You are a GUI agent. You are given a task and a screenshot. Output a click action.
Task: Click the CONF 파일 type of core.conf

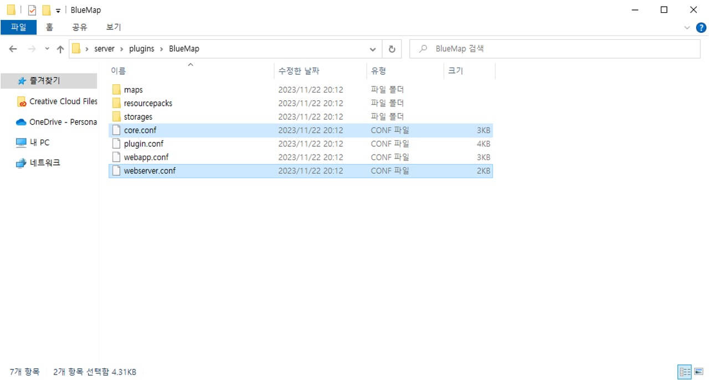click(390, 130)
